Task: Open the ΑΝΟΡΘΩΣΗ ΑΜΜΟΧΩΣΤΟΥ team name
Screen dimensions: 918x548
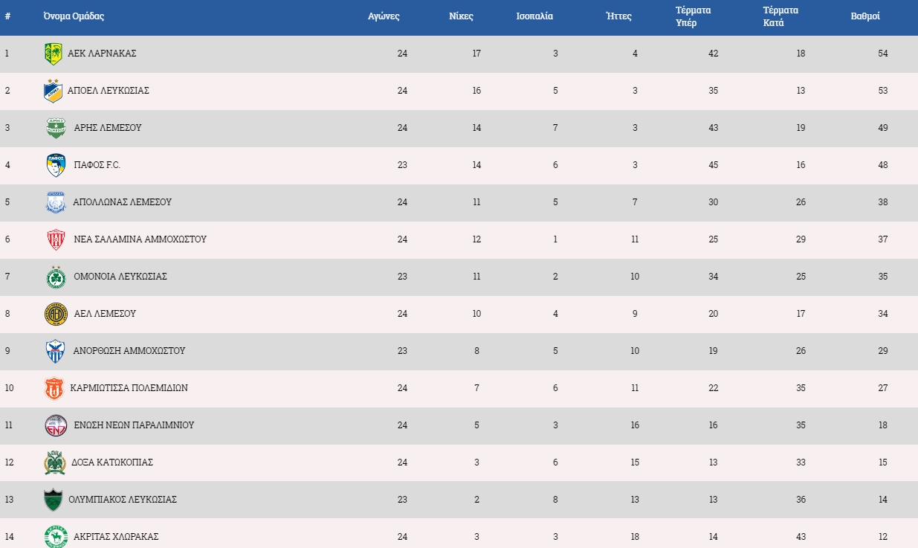Action: pyautogui.click(x=129, y=351)
